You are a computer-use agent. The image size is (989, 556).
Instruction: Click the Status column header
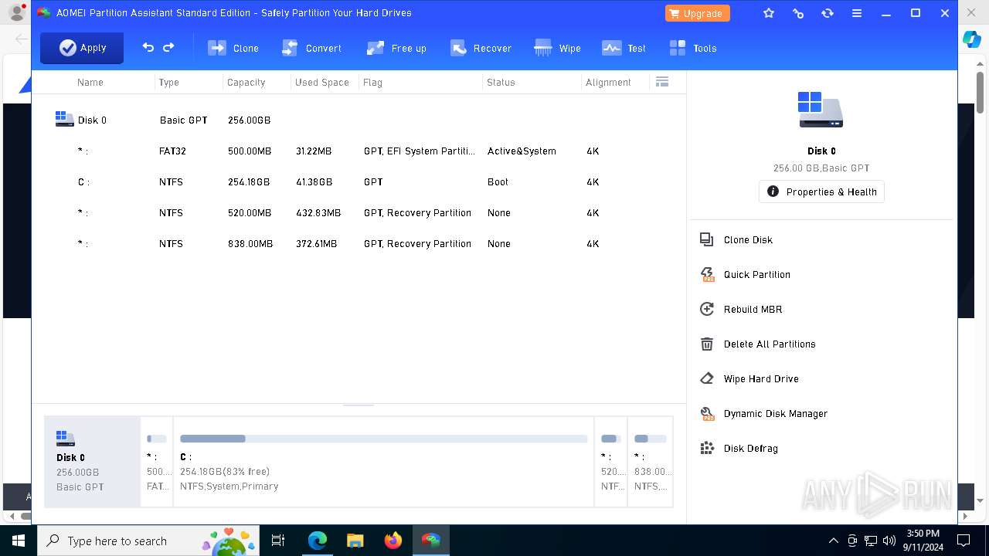coord(501,83)
